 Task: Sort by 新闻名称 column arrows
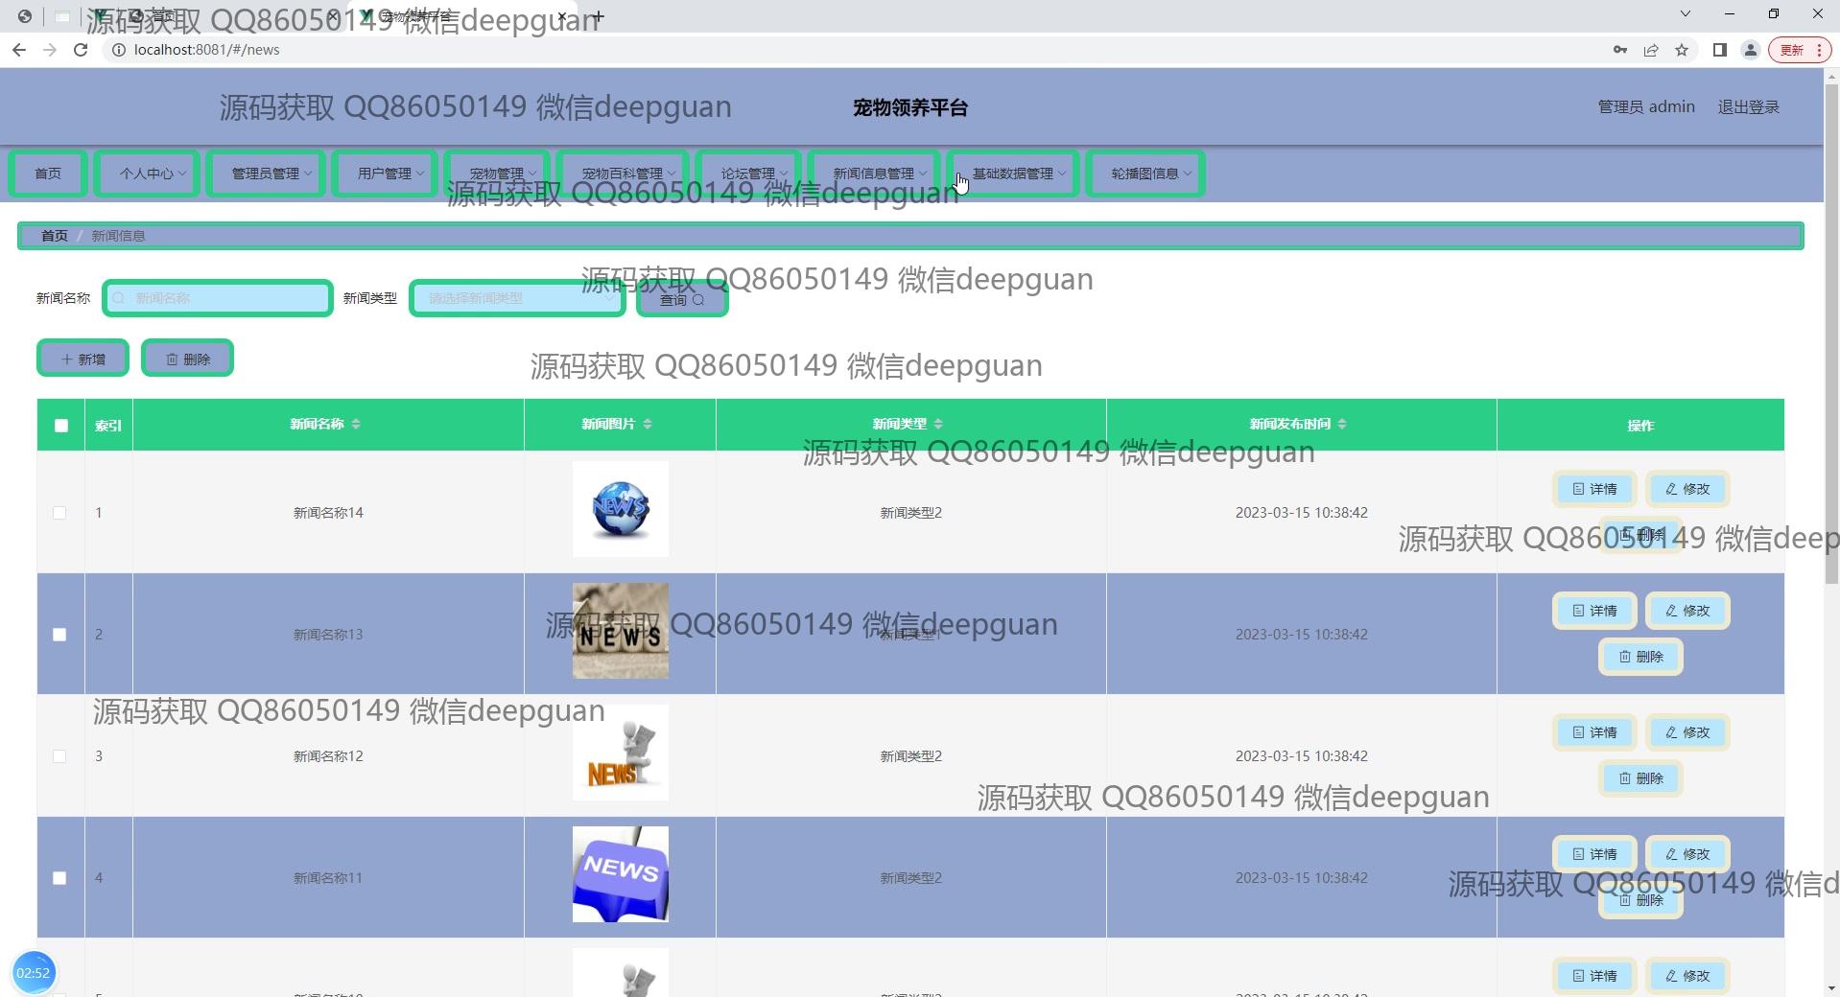click(356, 424)
